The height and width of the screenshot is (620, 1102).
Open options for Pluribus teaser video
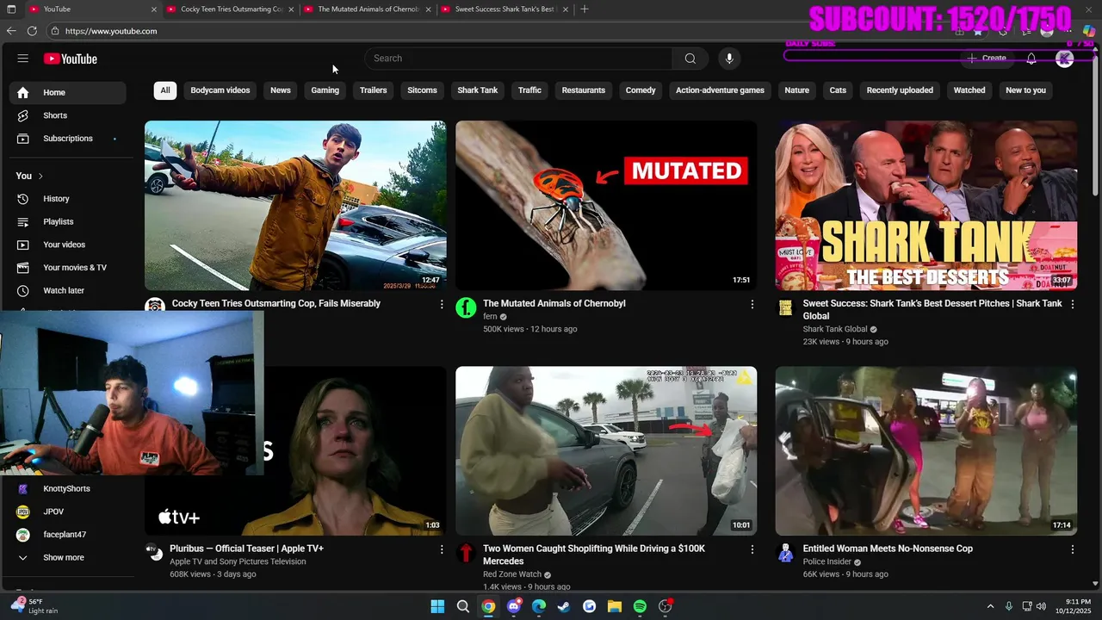[442, 549]
